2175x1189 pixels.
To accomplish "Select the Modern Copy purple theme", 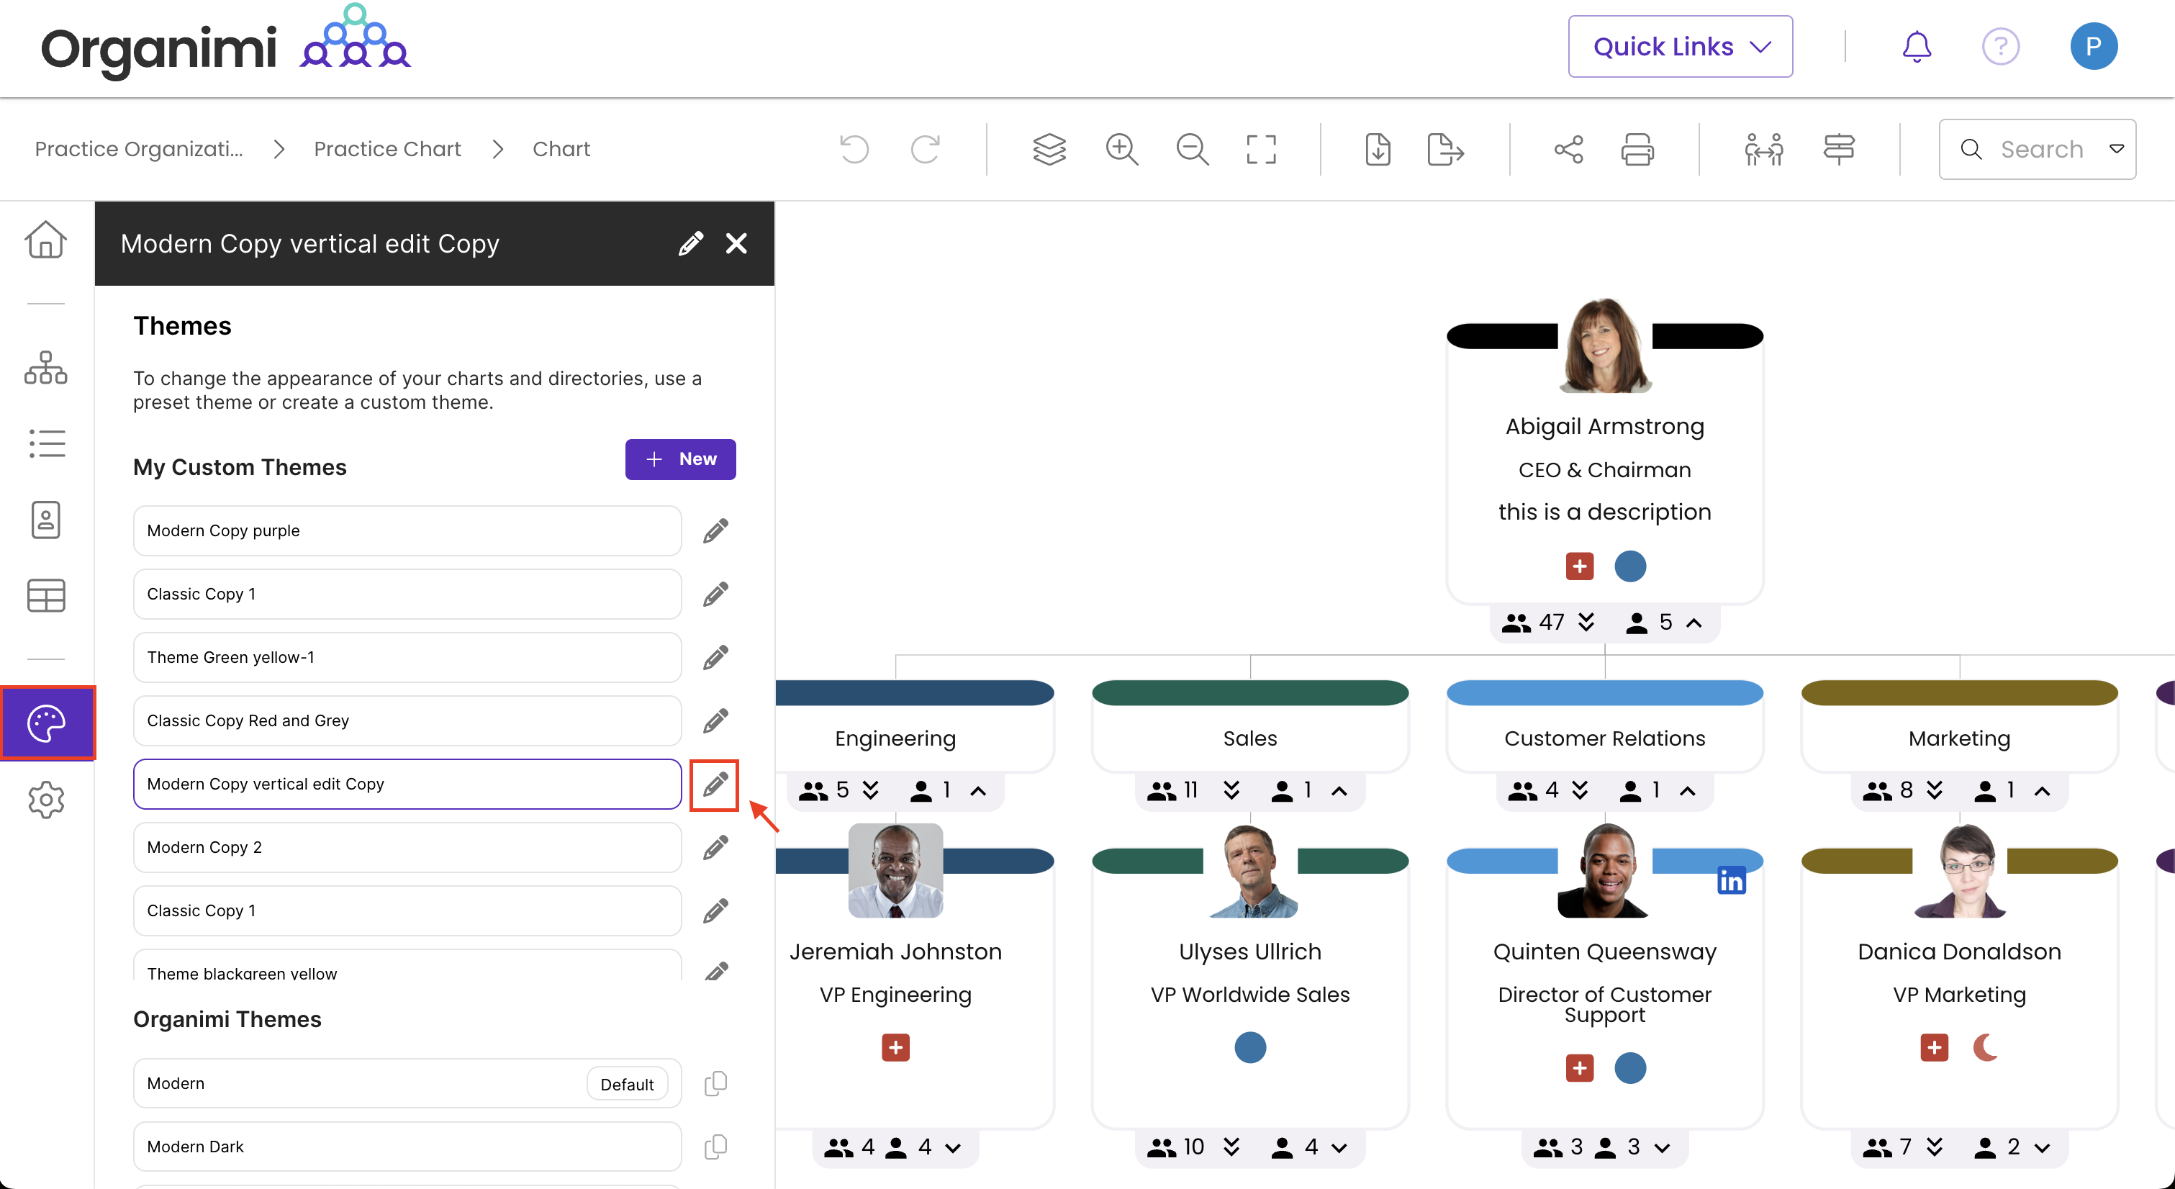I will click(x=407, y=530).
